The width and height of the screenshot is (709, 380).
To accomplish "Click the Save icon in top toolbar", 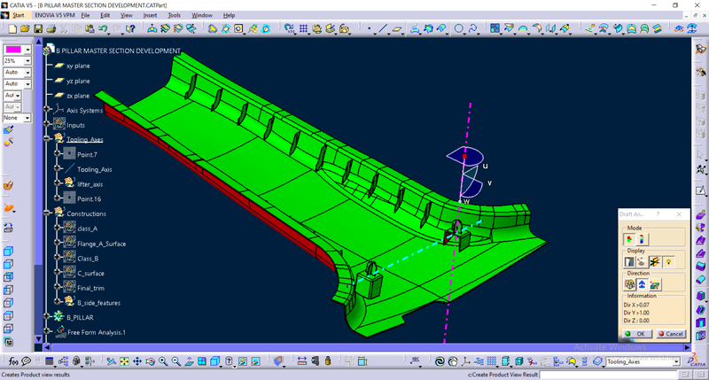I will coord(37,28).
